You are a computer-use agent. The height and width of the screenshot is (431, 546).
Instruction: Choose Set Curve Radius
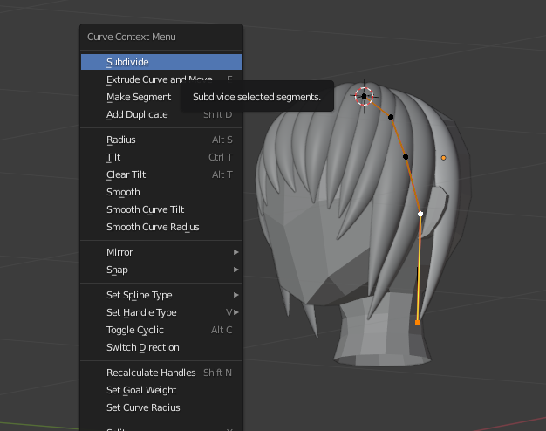click(161, 407)
